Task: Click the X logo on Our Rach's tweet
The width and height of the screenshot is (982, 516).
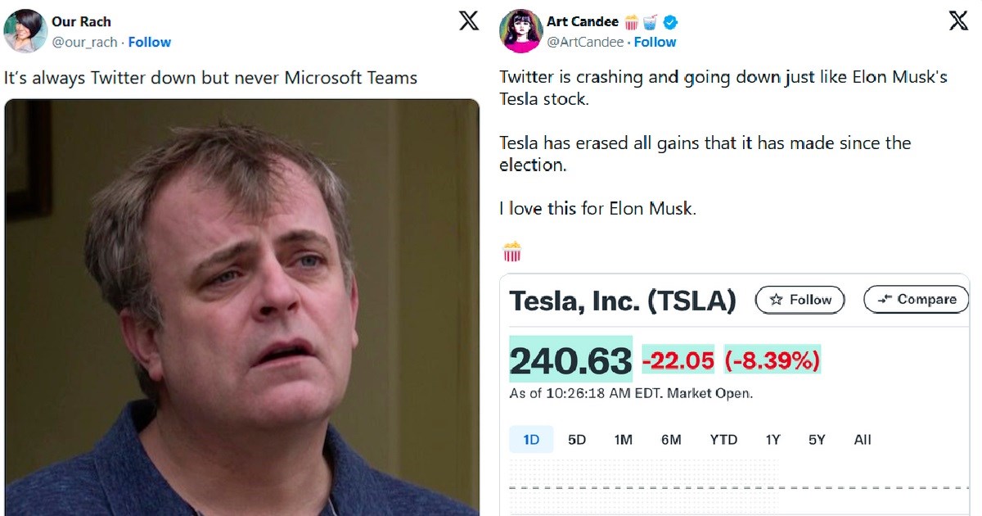Action: pyautogui.click(x=469, y=21)
